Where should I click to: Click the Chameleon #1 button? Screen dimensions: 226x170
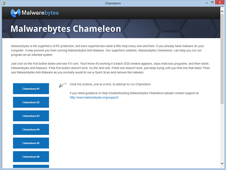click(x=31, y=89)
